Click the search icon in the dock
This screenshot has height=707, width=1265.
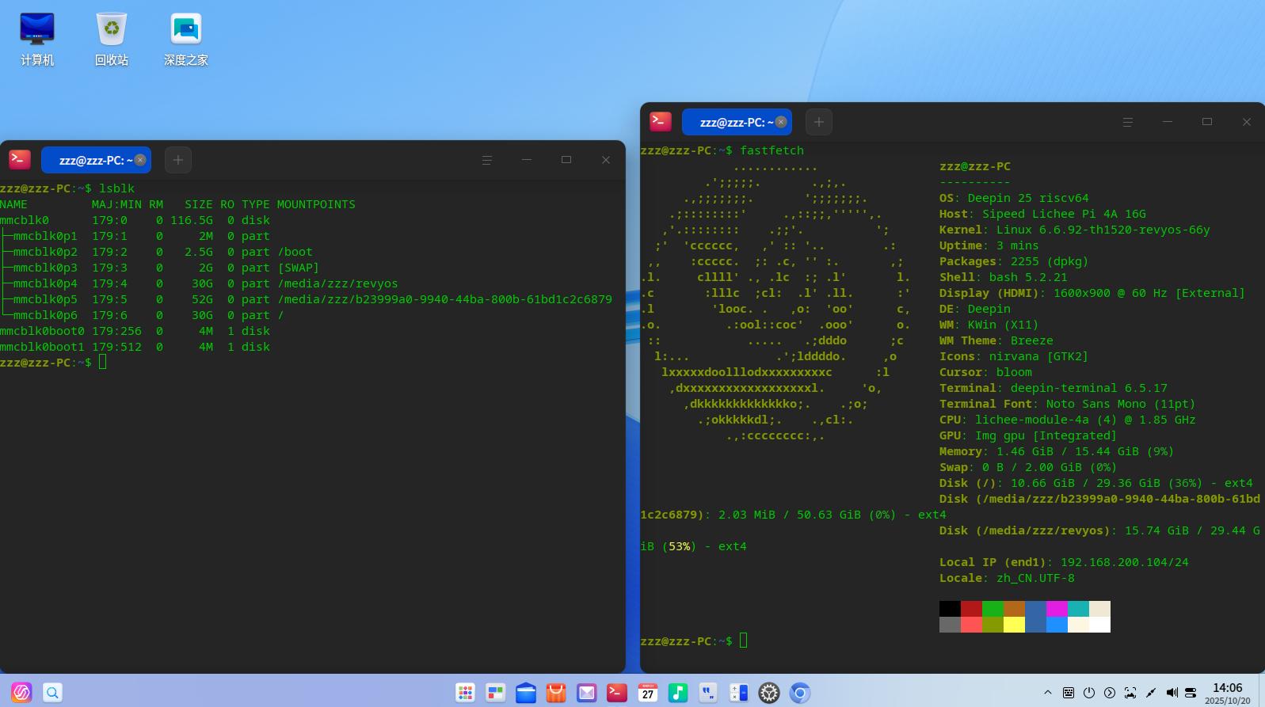point(52,693)
